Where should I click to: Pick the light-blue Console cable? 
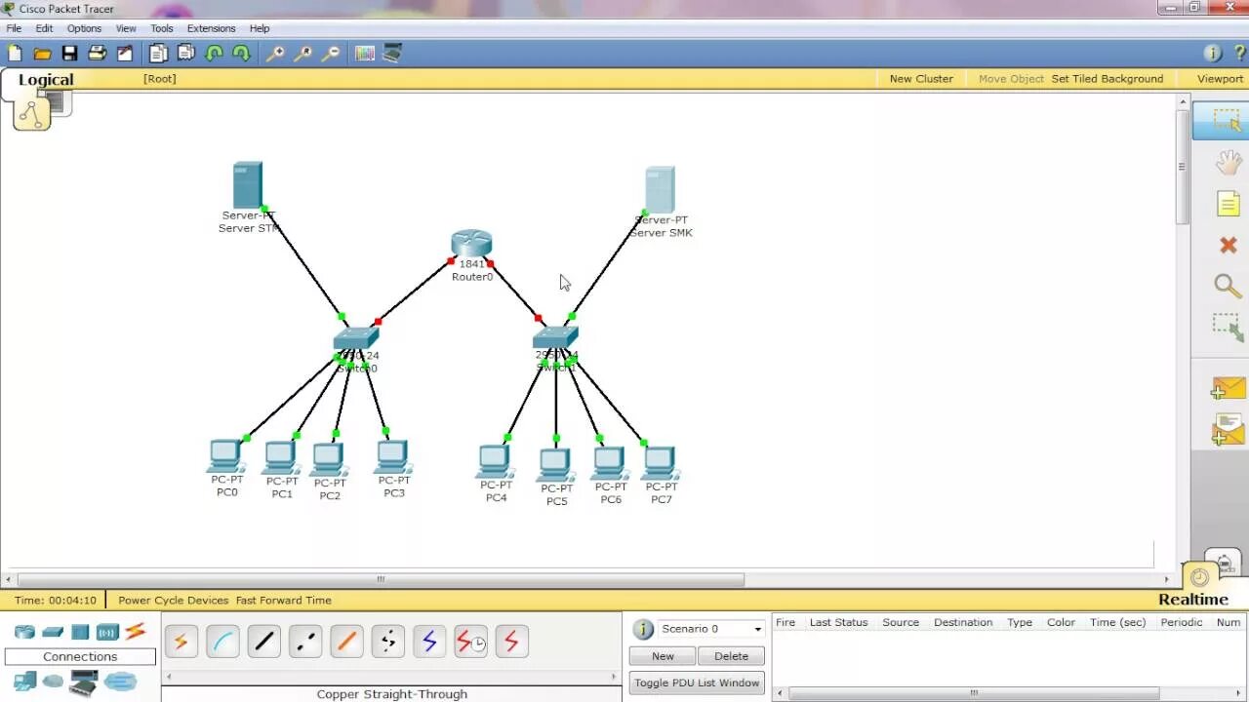pos(222,642)
